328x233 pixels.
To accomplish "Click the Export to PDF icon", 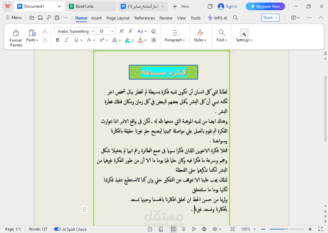I will [49, 18].
